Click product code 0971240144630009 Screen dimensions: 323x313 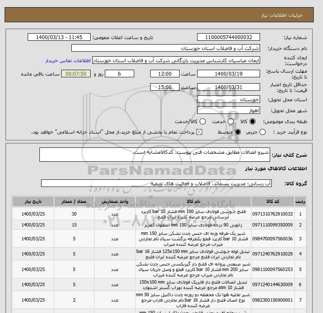point(273,285)
